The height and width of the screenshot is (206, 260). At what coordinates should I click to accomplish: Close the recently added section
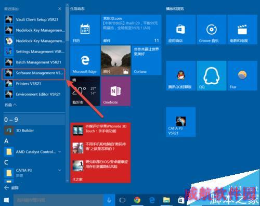coord(60,9)
